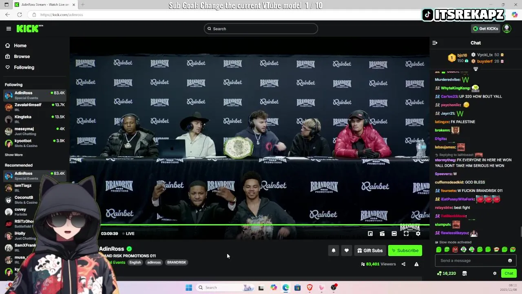522x294 pixels.
Task: Open chat settings gear
Action: coord(495,274)
